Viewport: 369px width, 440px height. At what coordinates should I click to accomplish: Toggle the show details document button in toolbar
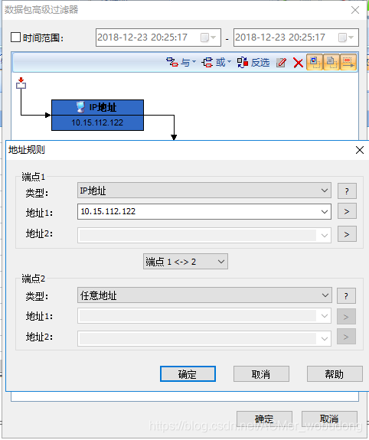331,62
